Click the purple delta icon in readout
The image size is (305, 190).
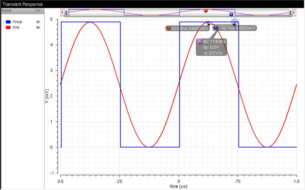[200, 41]
